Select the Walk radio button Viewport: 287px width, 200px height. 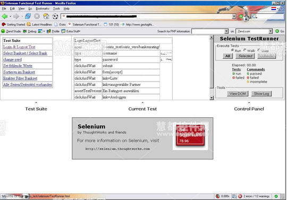pos(245,50)
